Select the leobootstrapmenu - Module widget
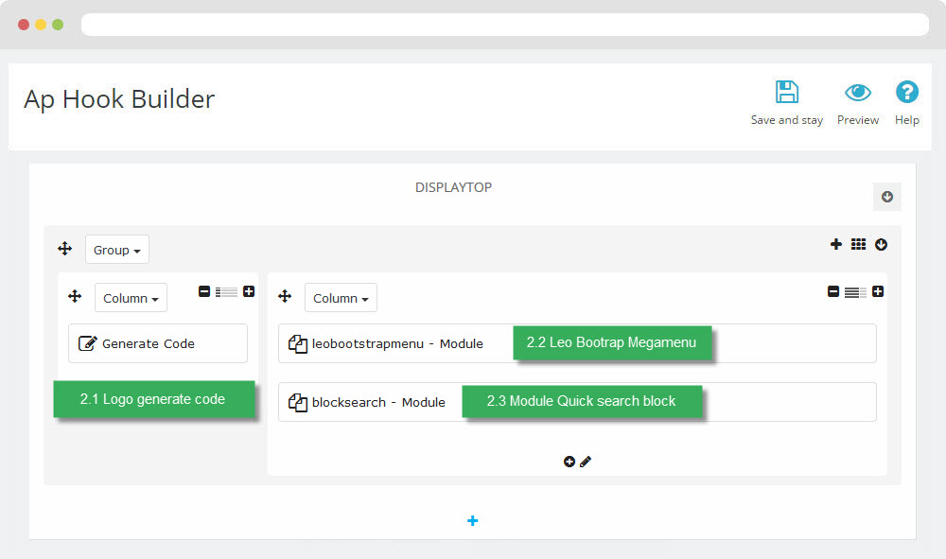 577,343
